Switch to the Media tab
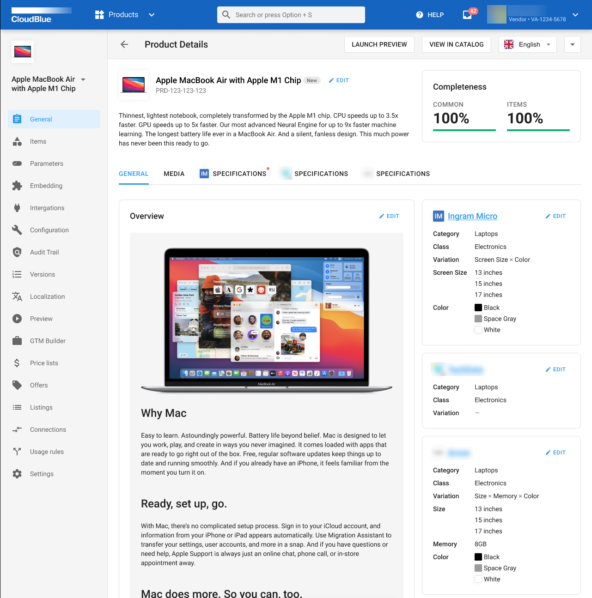This screenshot has width=592, height=598. pyautogui.click(x=174, y=174)
